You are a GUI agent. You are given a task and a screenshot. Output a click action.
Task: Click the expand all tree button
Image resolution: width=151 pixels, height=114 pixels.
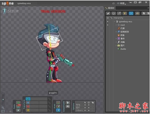point(148,13)
